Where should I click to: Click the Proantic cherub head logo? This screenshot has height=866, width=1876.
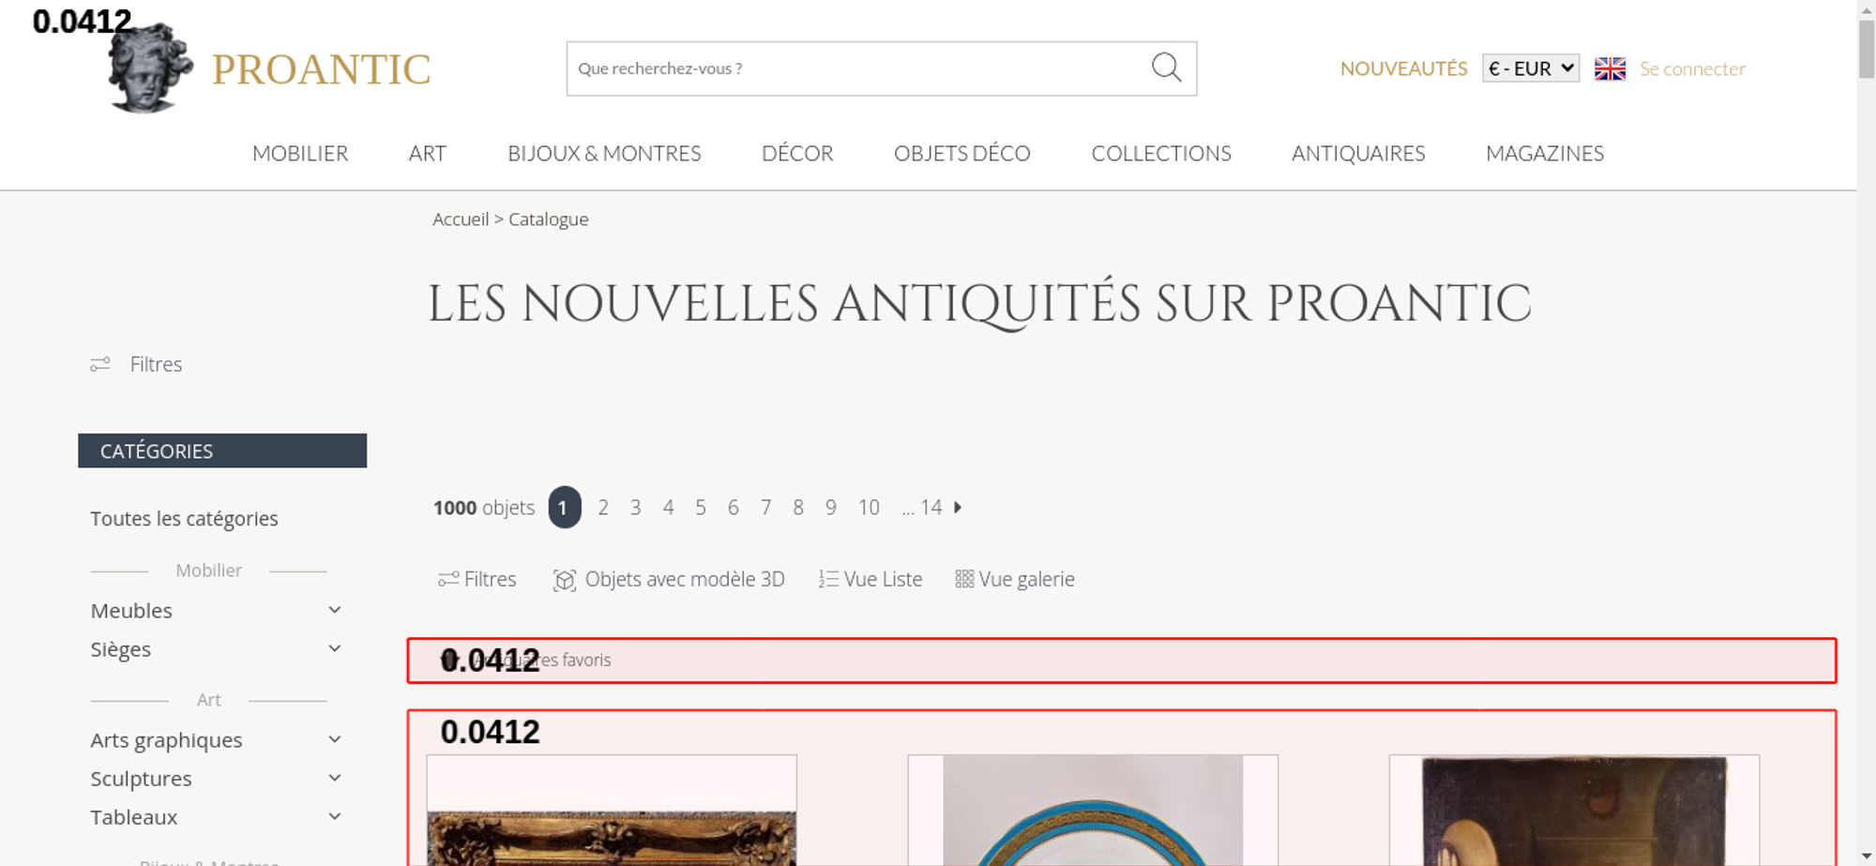tap(149, 69)
